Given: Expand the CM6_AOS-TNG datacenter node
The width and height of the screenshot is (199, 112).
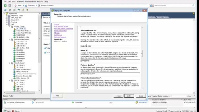Looking at the screenshot, I should click(x=7, y=18).
